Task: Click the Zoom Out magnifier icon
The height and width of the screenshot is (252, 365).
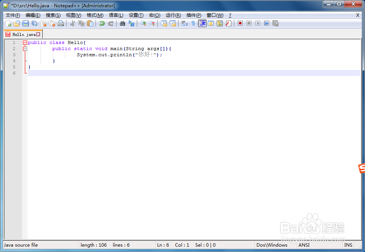Action: click(x=152, y=24)
